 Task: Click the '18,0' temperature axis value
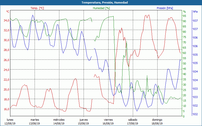(7, 99)
